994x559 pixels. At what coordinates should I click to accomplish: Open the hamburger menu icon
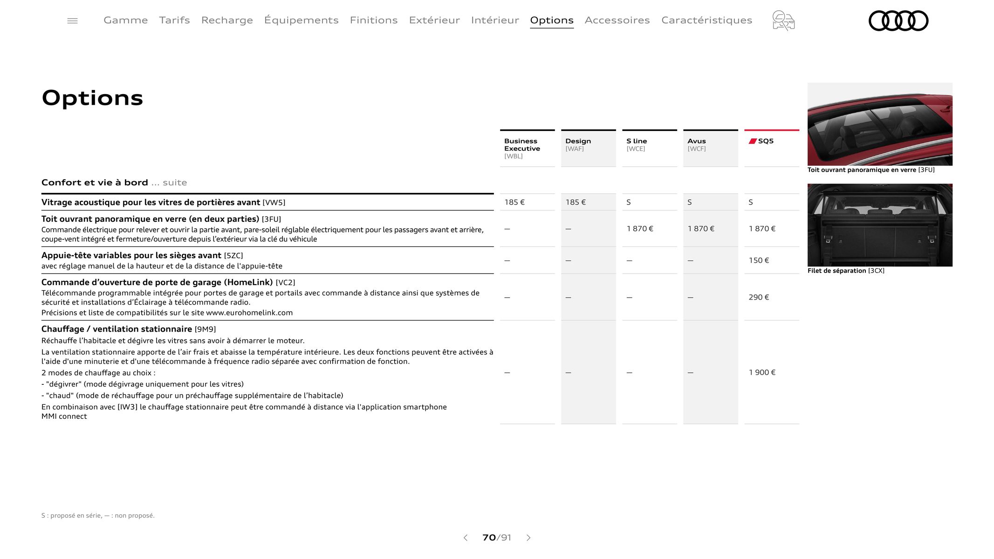click(x=72, y=20)
